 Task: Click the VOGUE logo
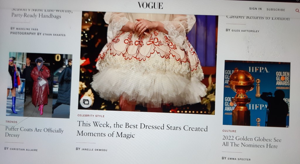pos(150,6)
